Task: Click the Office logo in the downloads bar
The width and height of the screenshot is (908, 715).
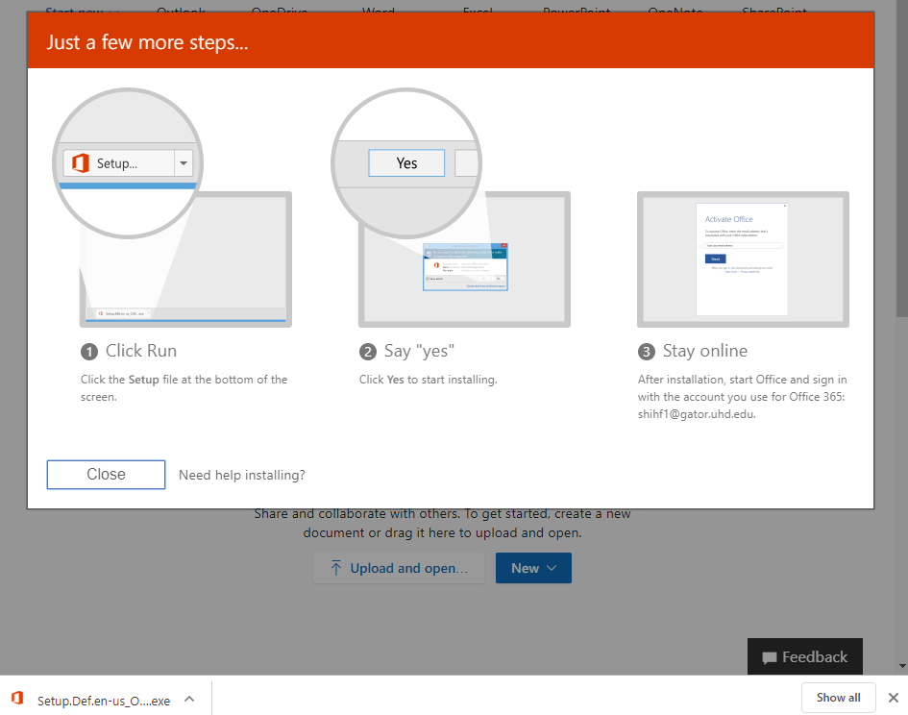Action: tap(17, 699)
